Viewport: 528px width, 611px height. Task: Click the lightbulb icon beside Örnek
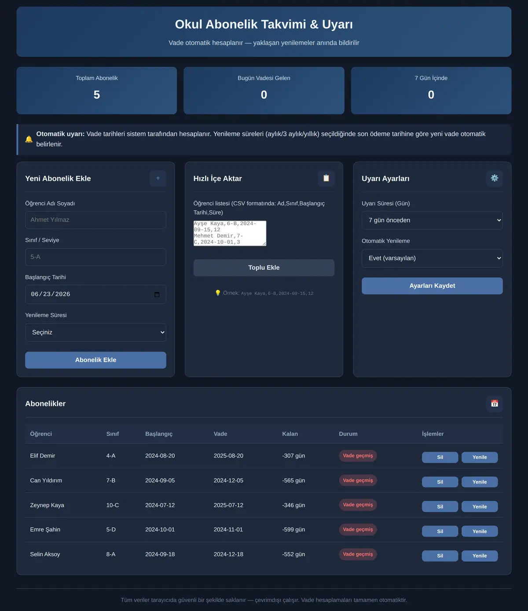218,293
